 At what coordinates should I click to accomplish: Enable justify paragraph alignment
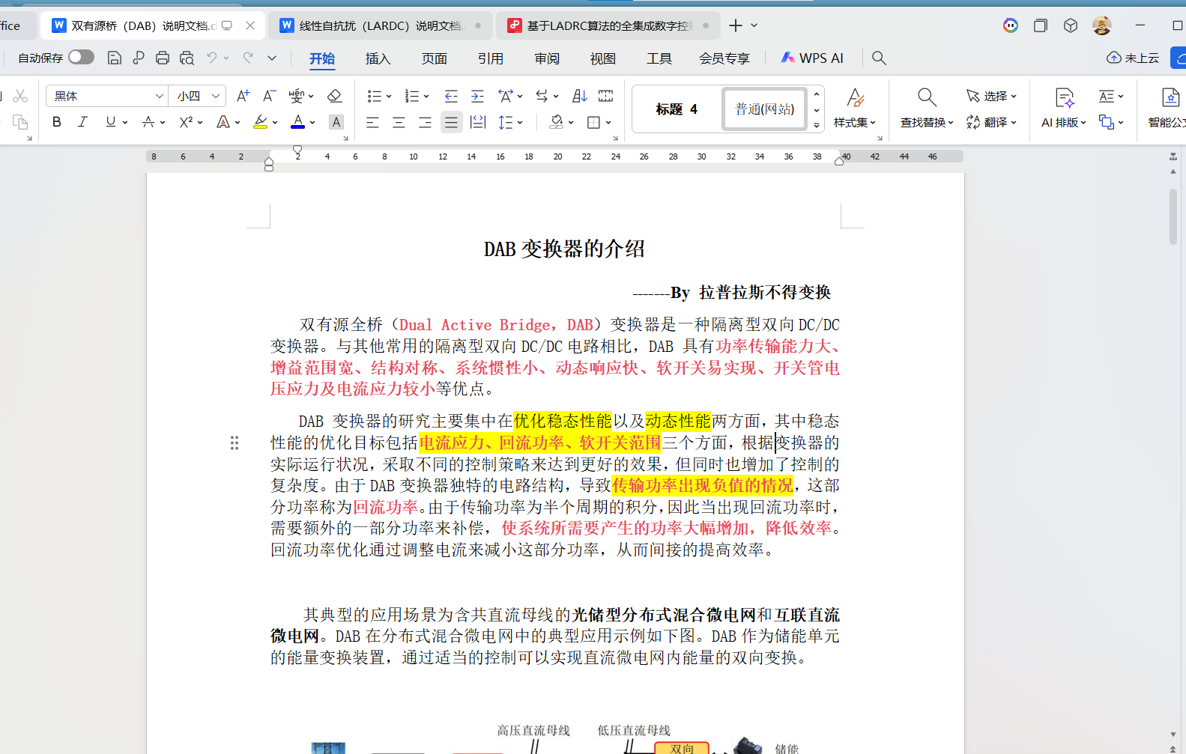point(451,122)
